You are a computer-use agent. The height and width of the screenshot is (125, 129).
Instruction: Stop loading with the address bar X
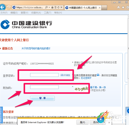click(x=61, y=7)
